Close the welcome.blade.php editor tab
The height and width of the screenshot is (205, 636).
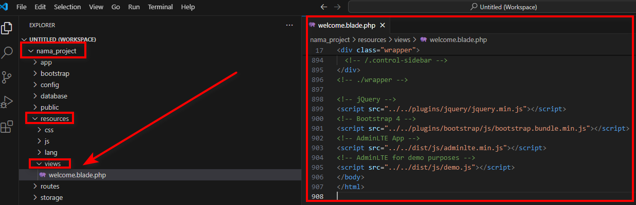pos(383,25)
